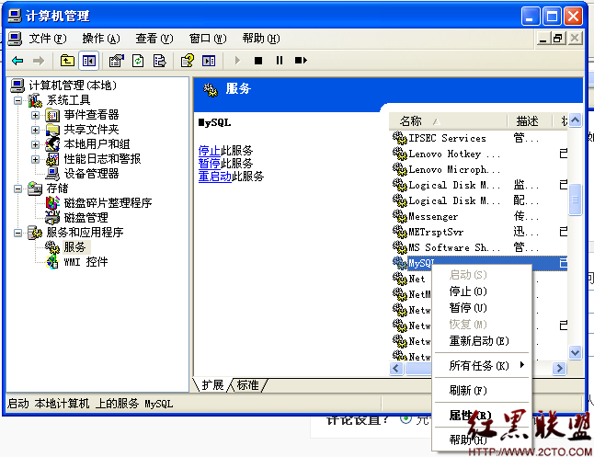Collapse the 存储 tree branch
This screenshot has height=457, width=594.
pos(17,189)
